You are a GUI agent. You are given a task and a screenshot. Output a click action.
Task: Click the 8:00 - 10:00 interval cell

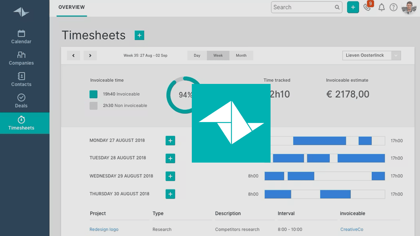pyautogui.click(x=290, y=229)
